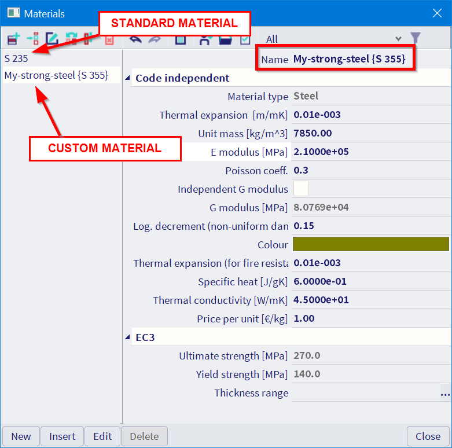Click the checkmark toolbar icon
Viewport: 452px width, 448px height.
click(x=245, y=39)
